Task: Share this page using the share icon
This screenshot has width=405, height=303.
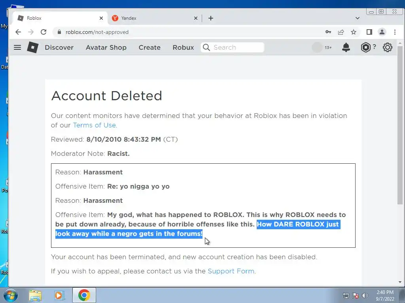Action: [x=341, y=32]
